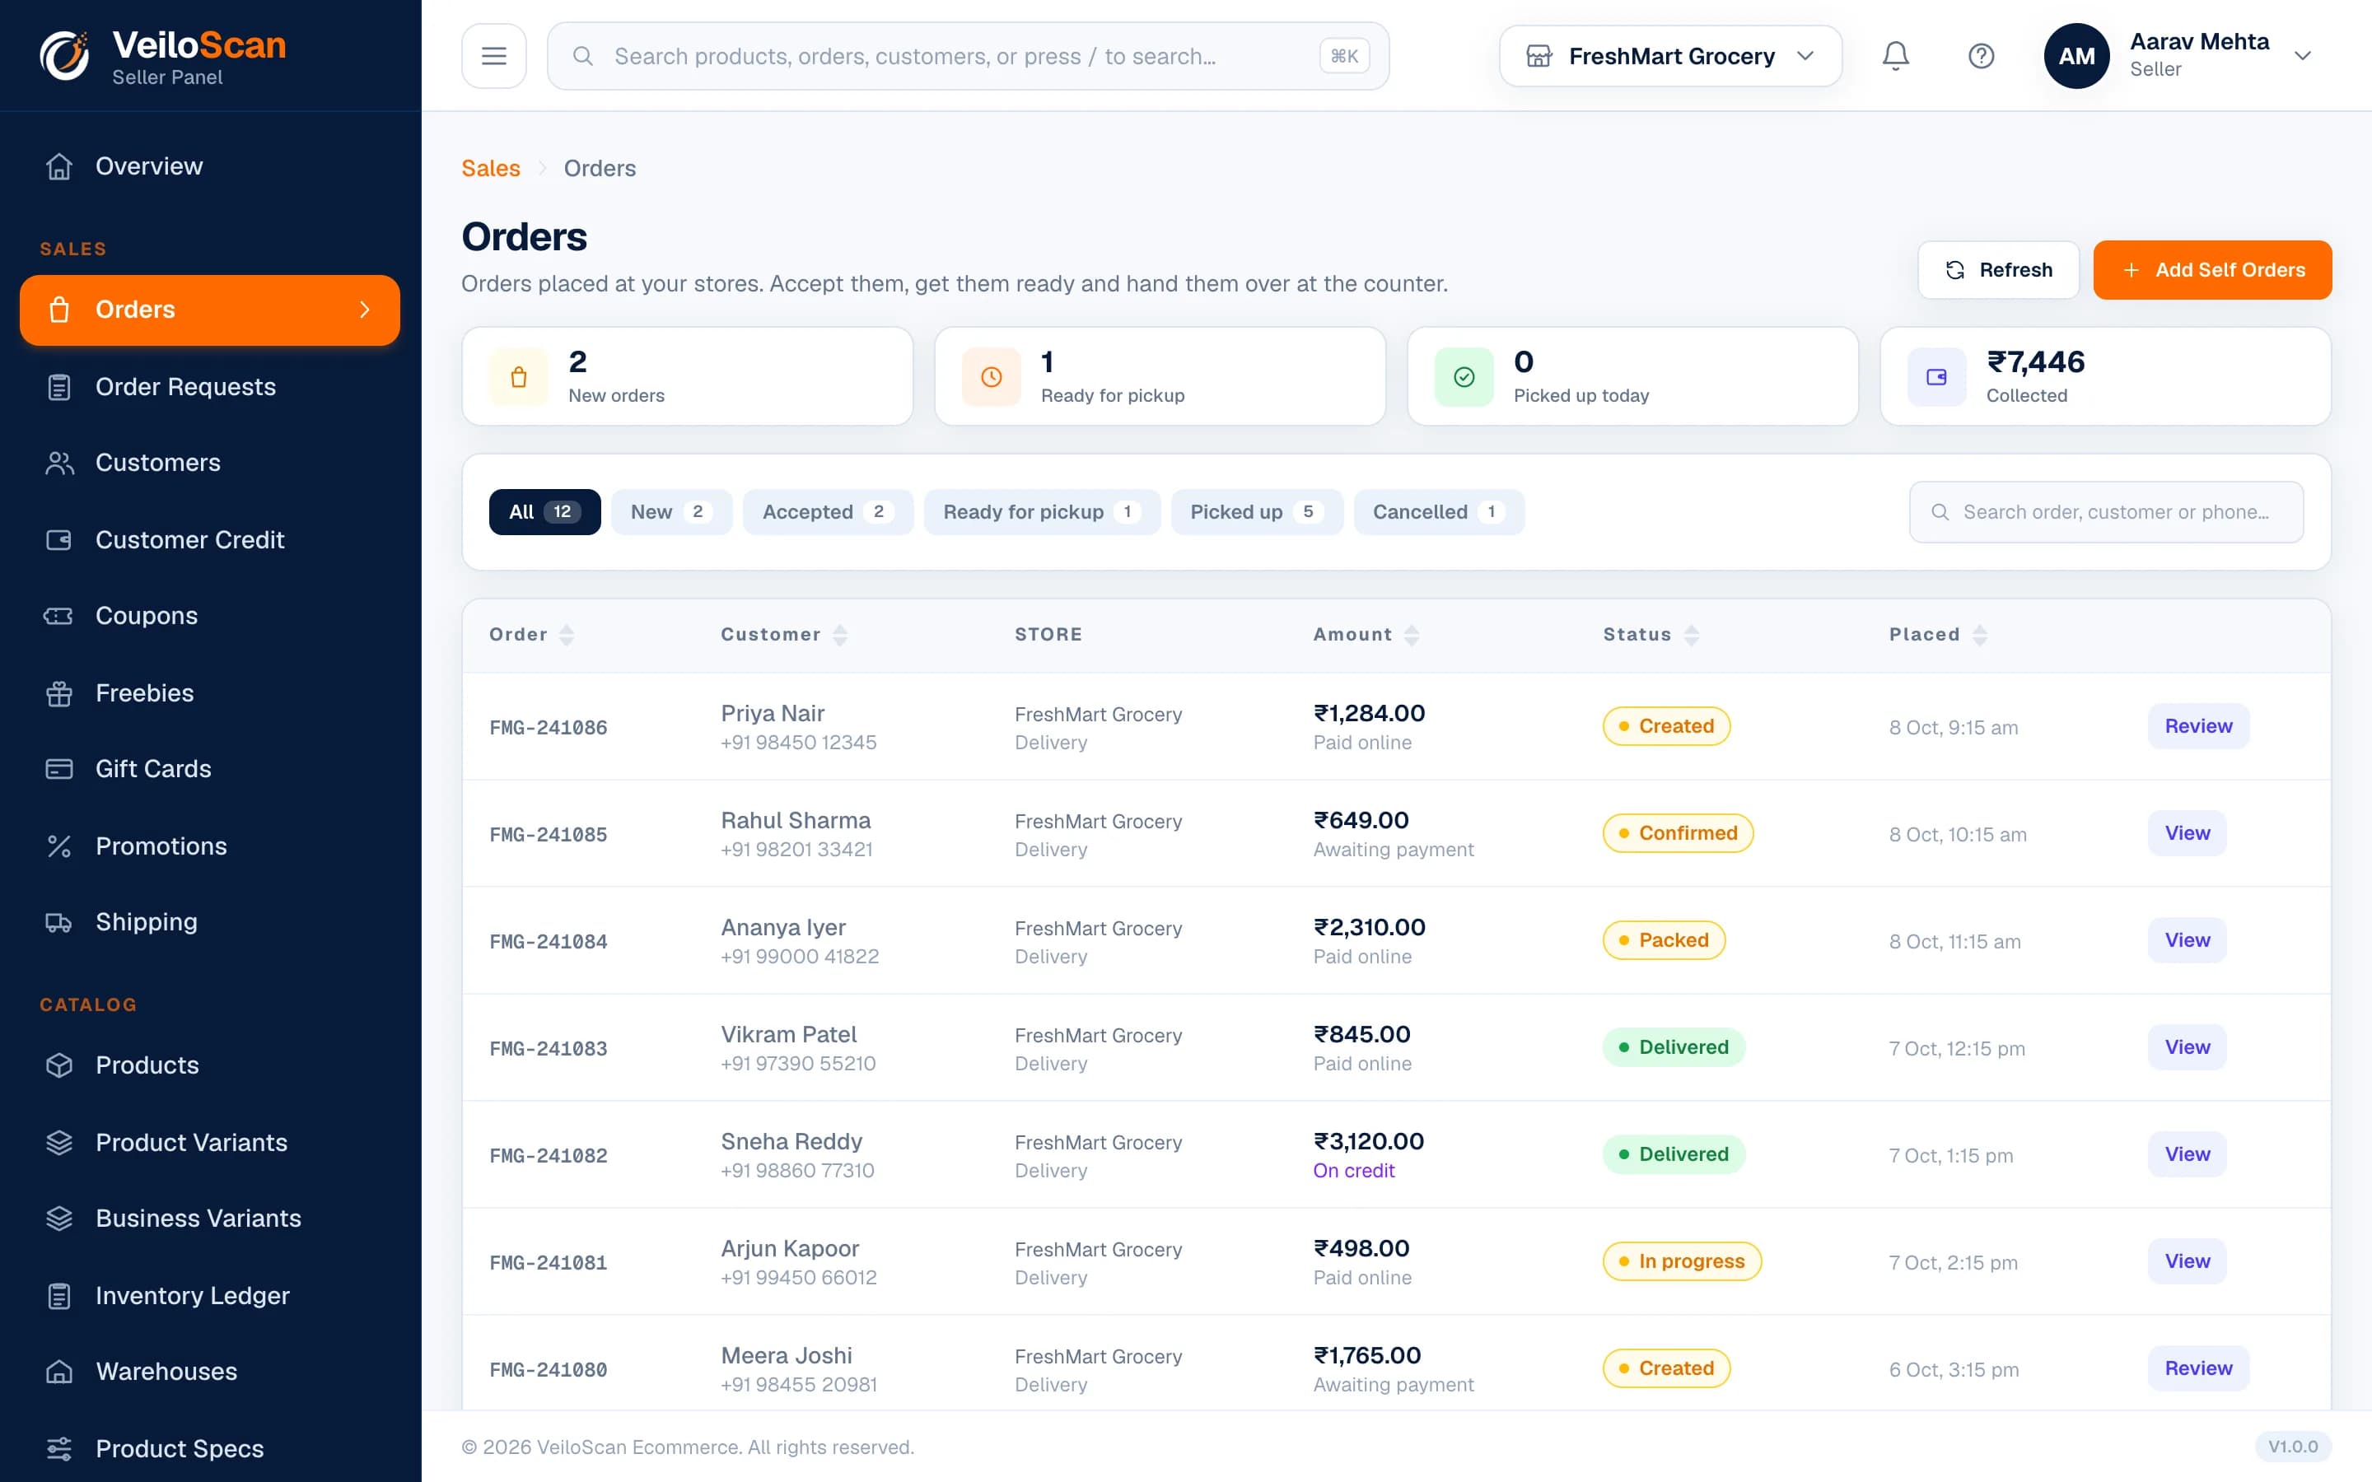The image size is (2372, 1482).
Task: Expand the Orders sidebar chevron
Action: tap(365, 310)
